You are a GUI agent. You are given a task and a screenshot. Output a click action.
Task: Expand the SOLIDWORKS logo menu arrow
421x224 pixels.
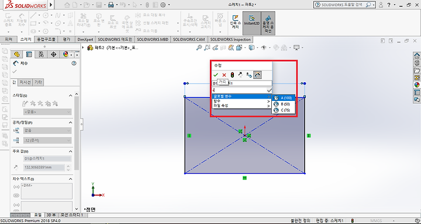click(x=51, y=5)
